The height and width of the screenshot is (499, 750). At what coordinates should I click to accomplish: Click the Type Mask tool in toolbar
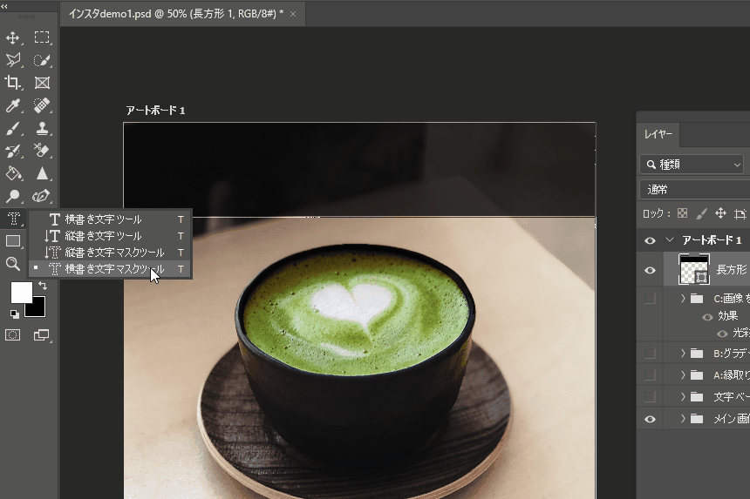[x=13, y=219]
